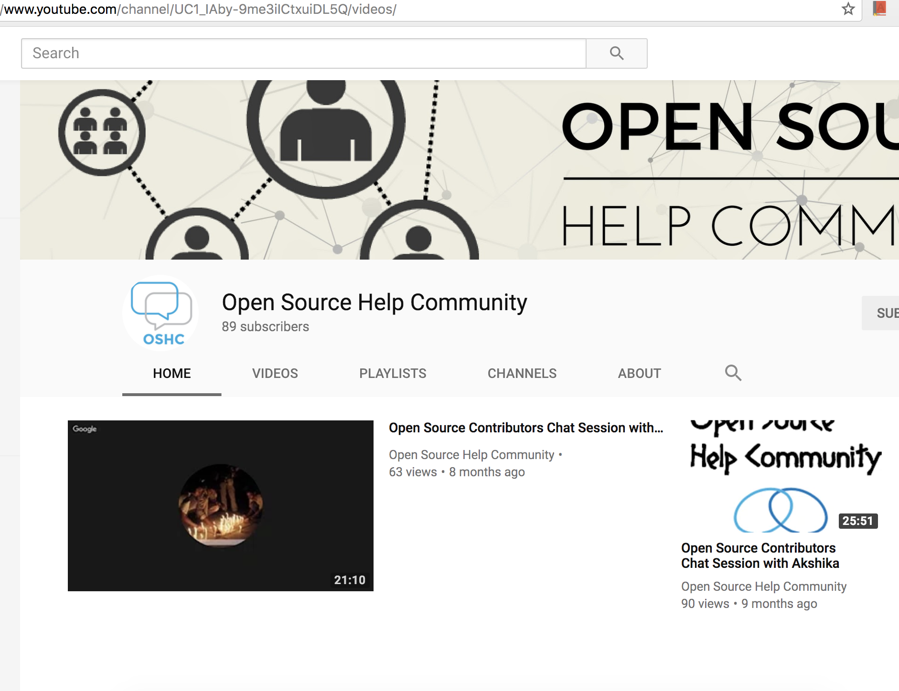
Task: Click 'Open Source Help Community' channel heading
Action: point(375,303)
